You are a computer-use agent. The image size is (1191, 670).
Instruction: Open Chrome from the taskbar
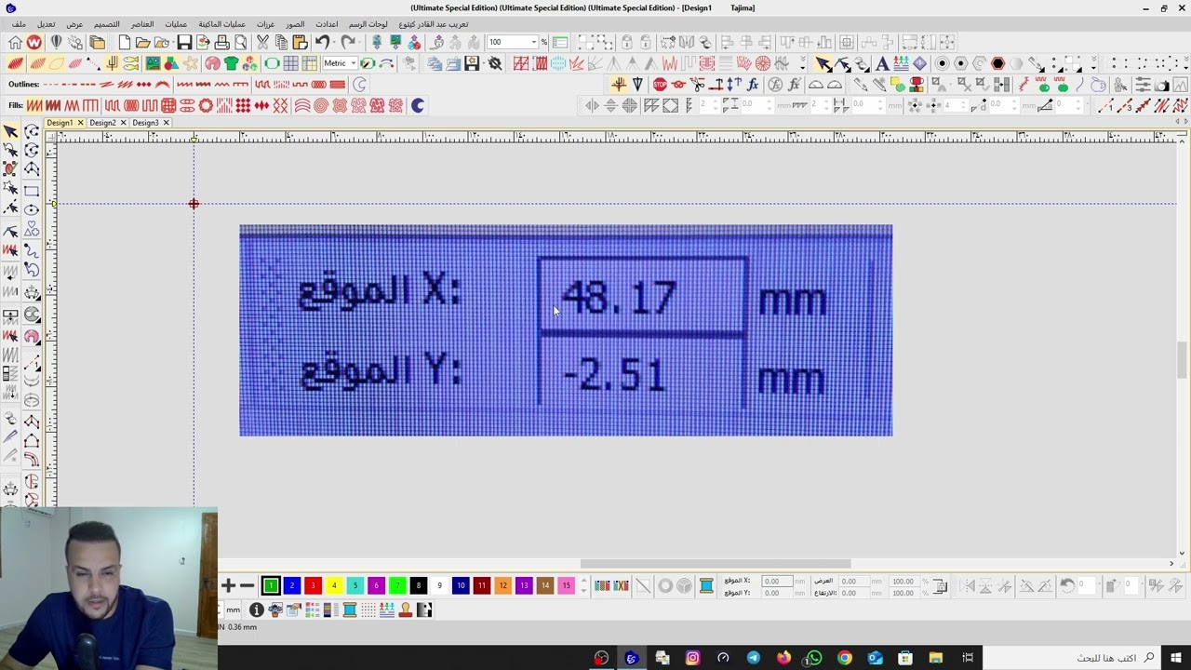coord(845,658)
